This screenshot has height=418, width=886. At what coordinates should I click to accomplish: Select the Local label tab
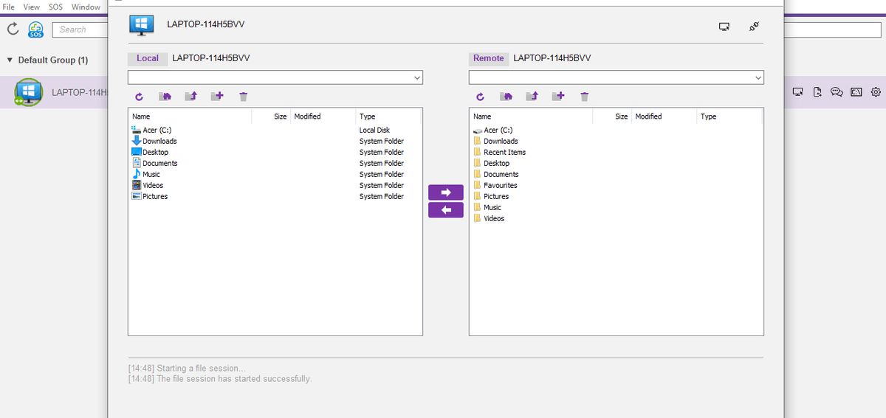(x=148, y=58)
